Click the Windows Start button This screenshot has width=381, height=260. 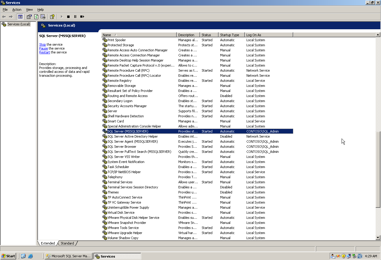[x=8, y=256]
